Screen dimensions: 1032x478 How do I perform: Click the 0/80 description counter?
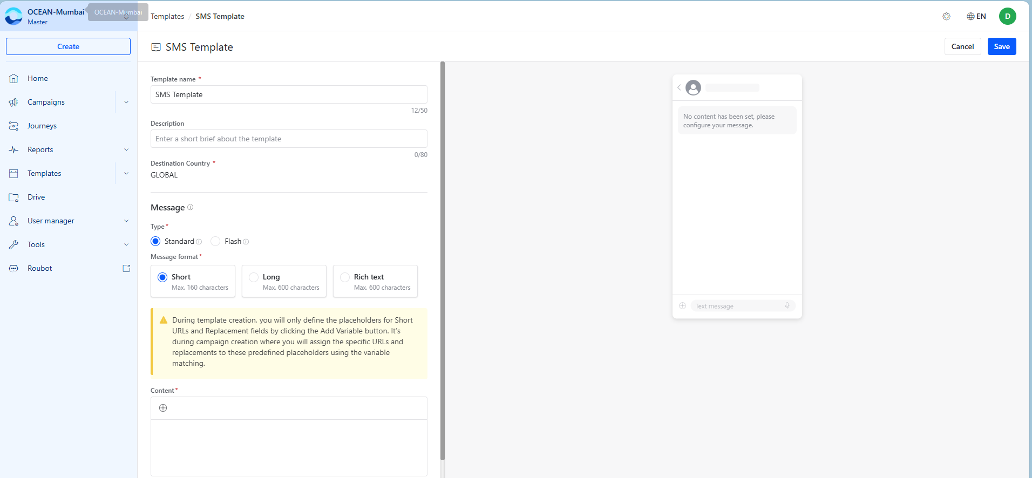(x=421, y=155)
